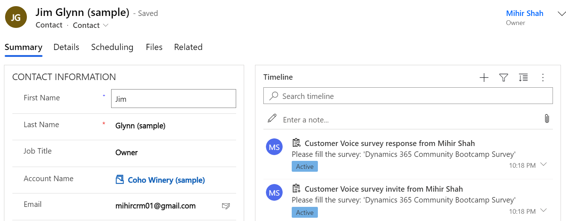Click the survey invite activity icon
Viewport: 566px width, 221px height.
coord(296,188)
